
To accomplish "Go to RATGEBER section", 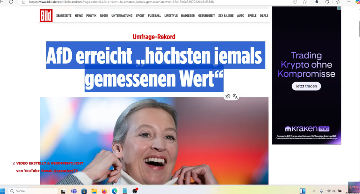I will (x=188, y=15).
